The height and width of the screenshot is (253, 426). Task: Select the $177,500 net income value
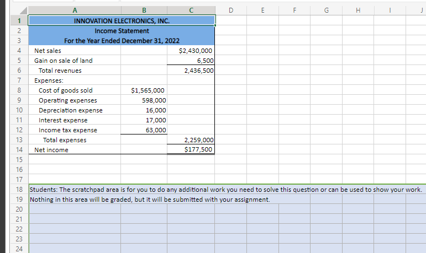(x=191, y=150)
